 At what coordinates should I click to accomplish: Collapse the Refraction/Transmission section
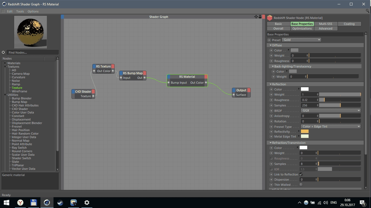271,143
